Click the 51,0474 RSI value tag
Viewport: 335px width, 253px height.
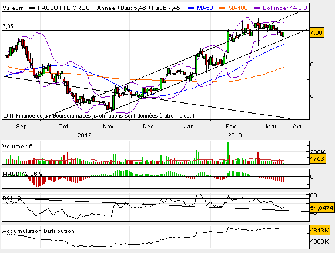pos(321,208)
